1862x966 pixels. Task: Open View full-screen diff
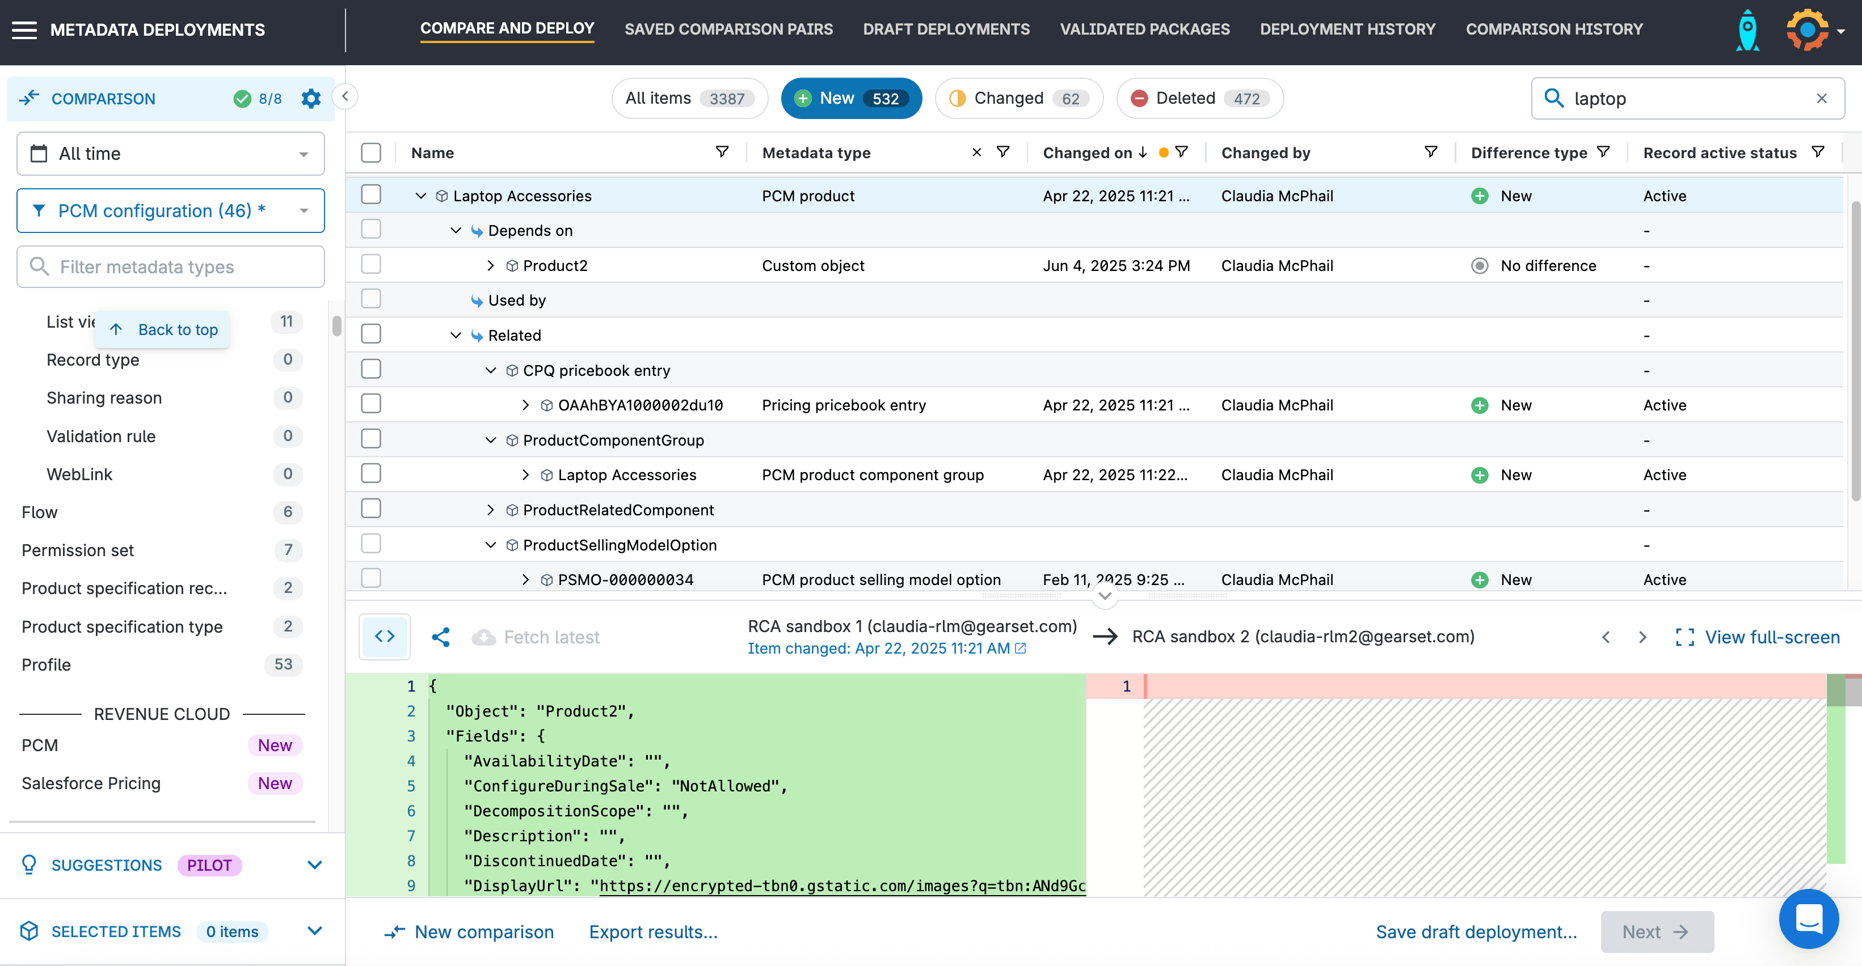tap(1758, 637)
